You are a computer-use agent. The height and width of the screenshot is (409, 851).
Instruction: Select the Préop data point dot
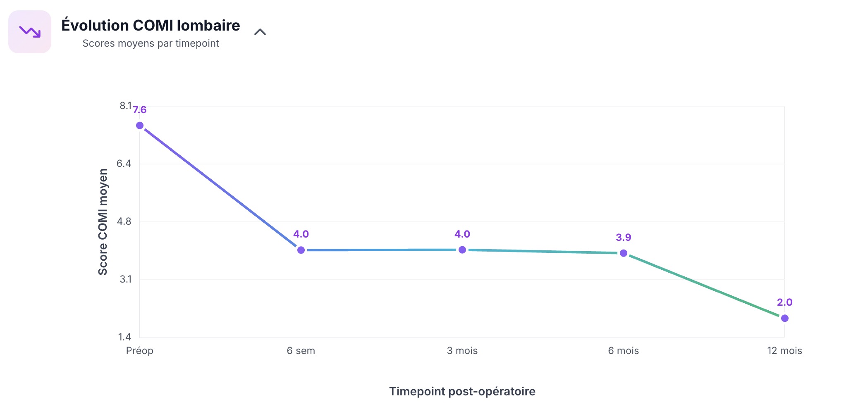point(140,126)
